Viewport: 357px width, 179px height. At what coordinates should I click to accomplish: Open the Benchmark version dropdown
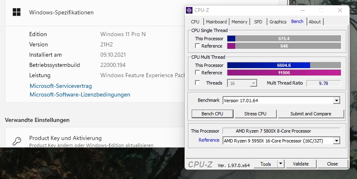281,101
